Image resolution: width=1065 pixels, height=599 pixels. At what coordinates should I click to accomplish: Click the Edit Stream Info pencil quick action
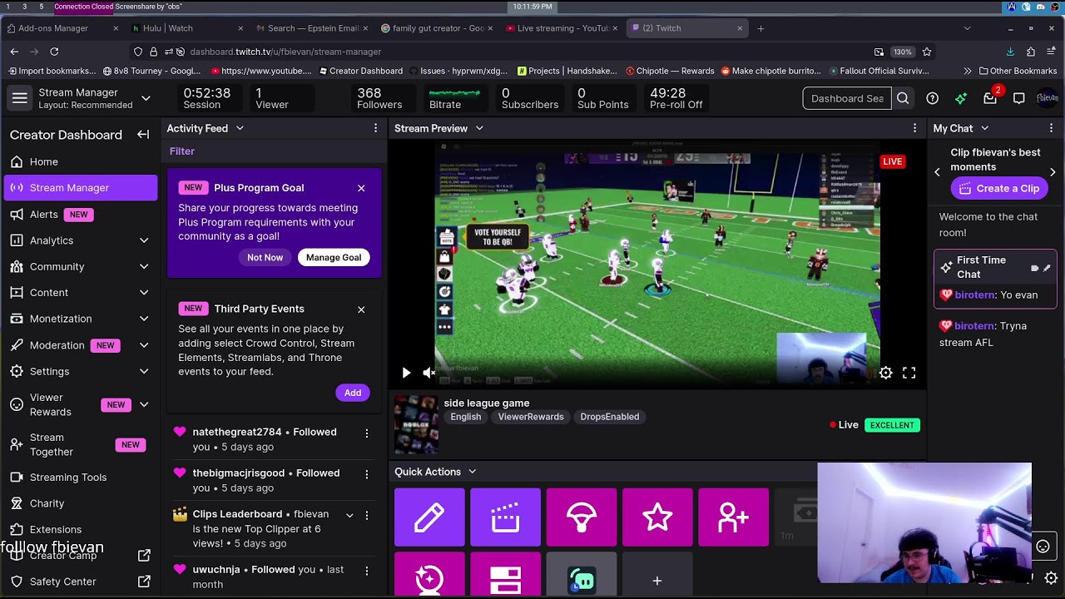pyautogui.click(x=429, y=517)
